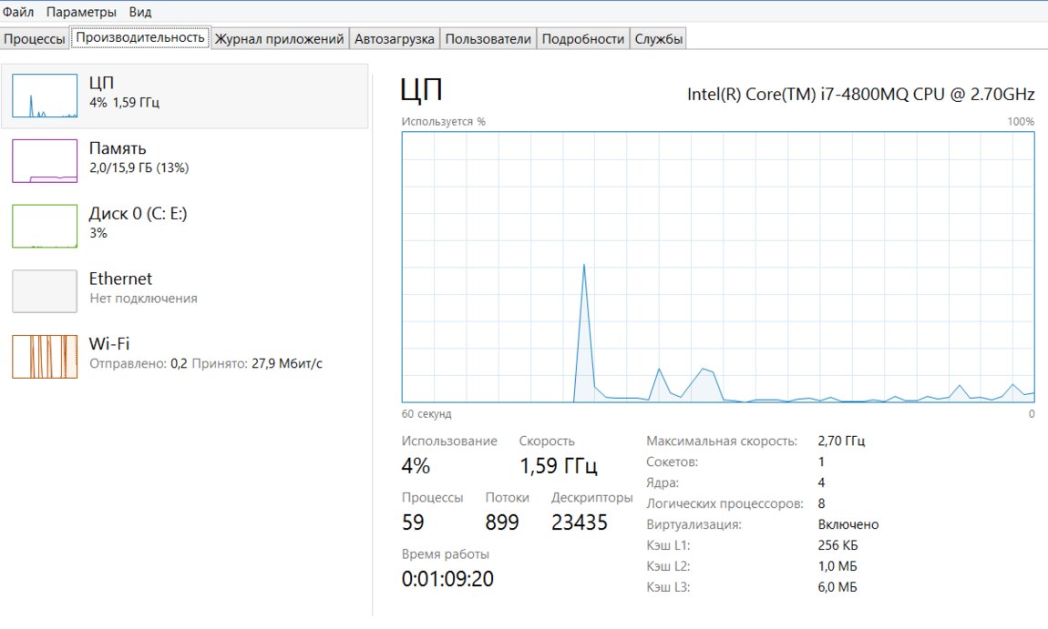Open the Подробности tab
Image resolution: width=1048 pixels, height=629 pixels.
[x=582, y=38]
